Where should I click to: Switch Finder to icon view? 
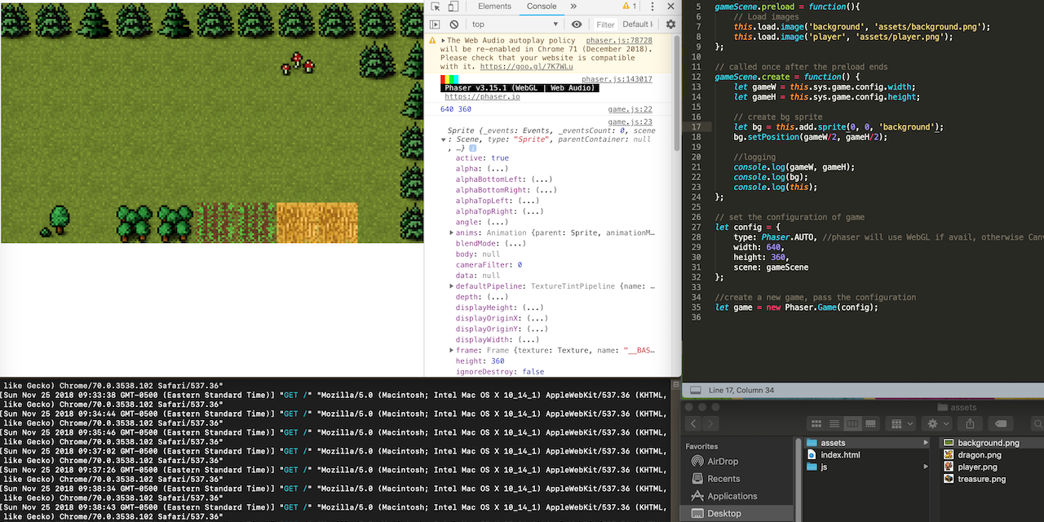click(x=816, y=423)
